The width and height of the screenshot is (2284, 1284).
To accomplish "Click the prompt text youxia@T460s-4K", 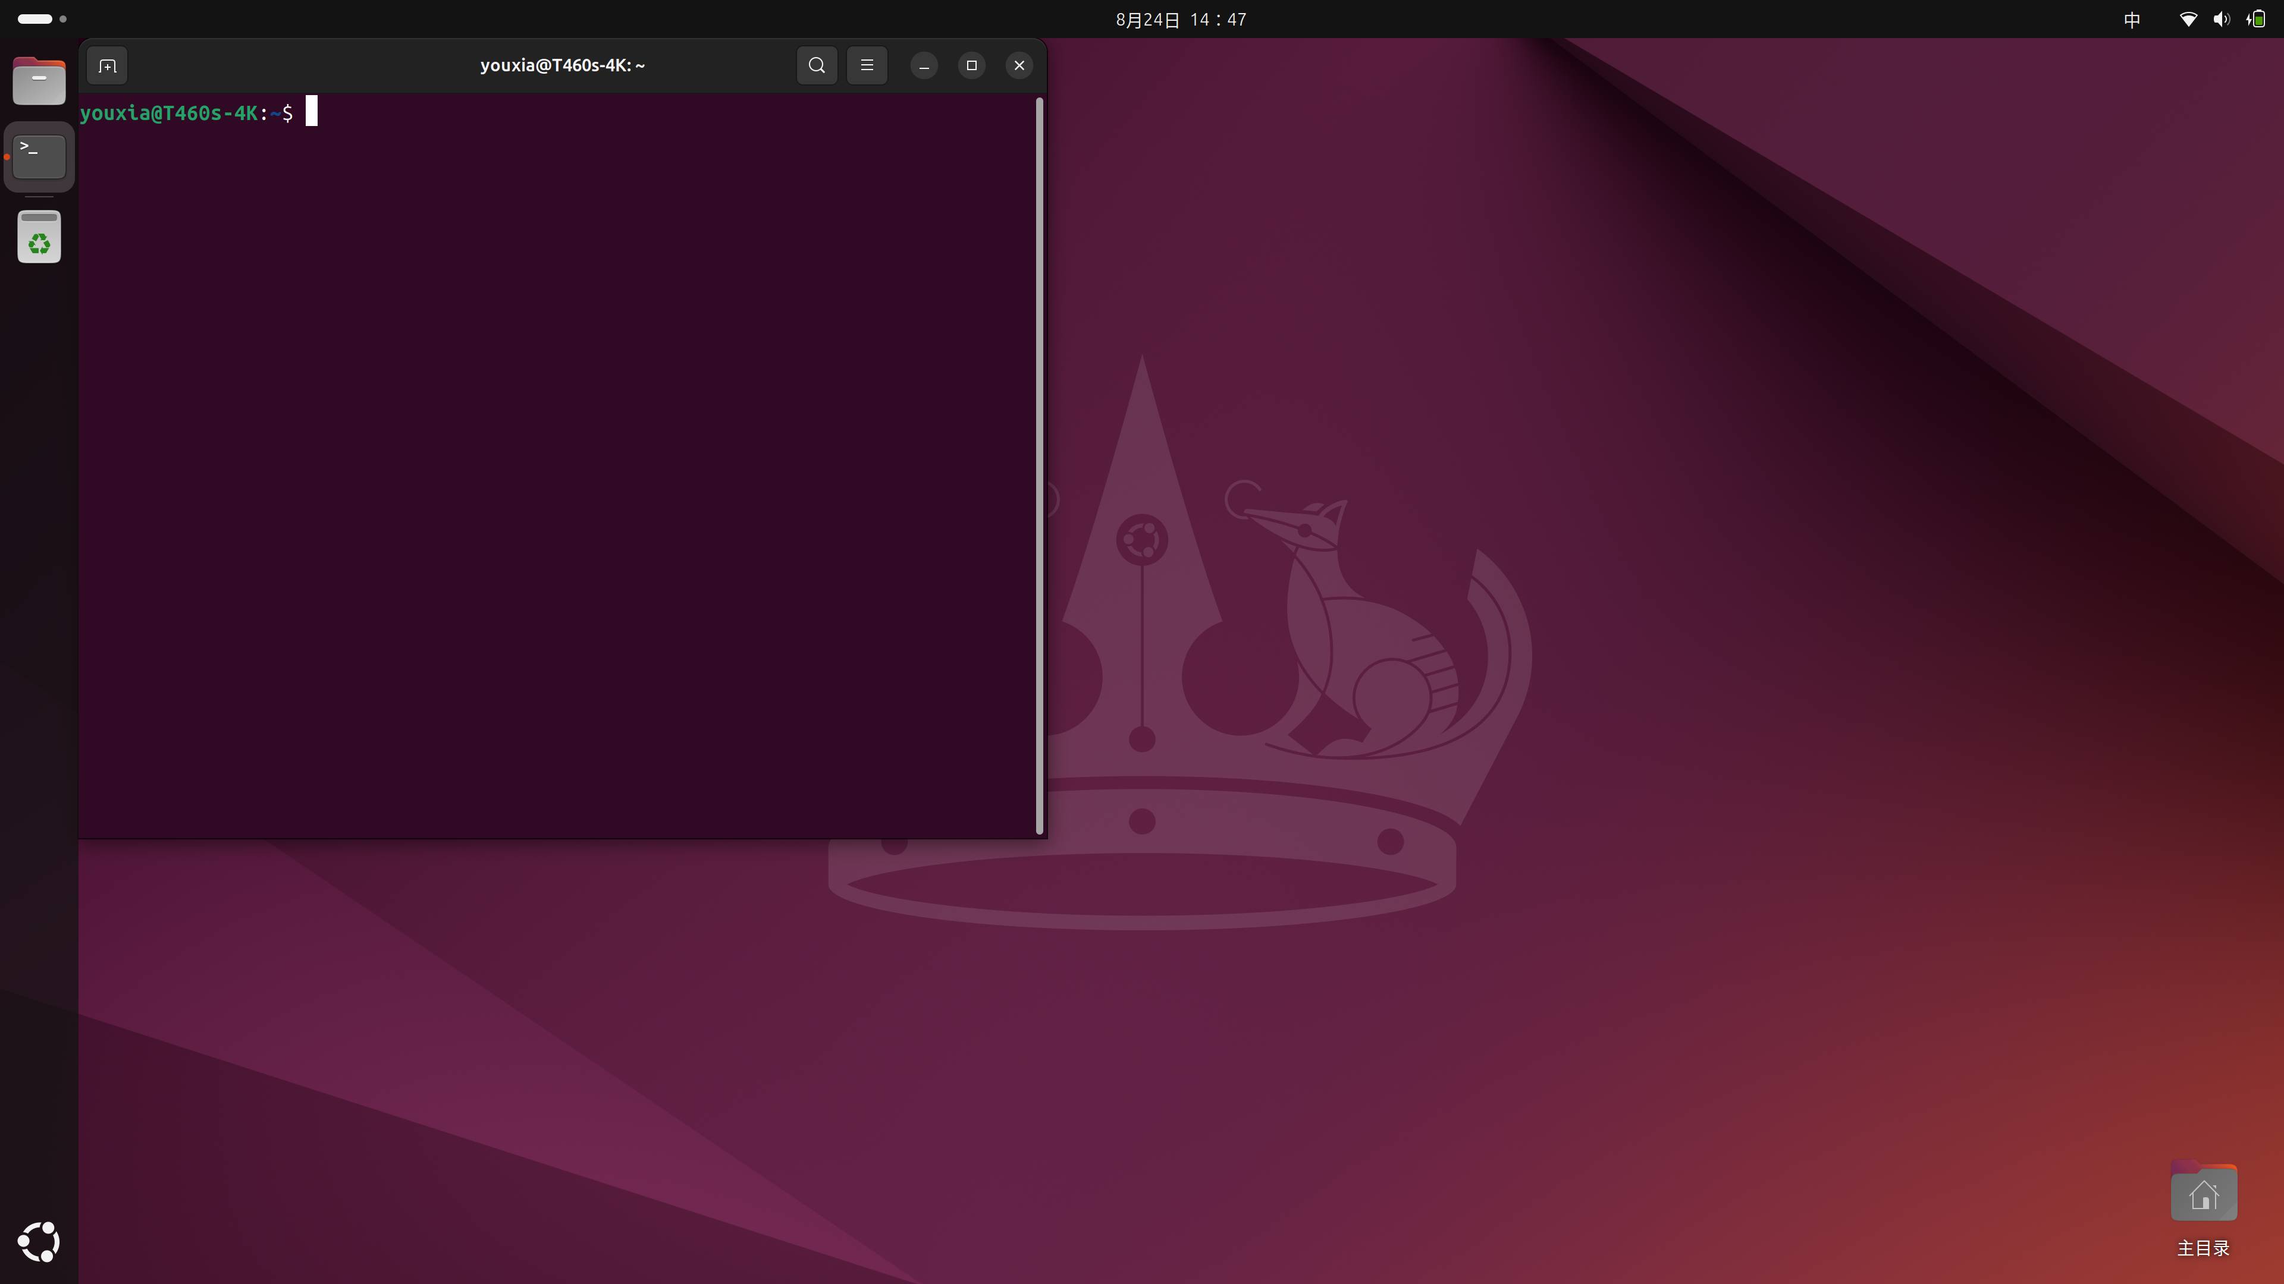I will (x=168, y=114).
